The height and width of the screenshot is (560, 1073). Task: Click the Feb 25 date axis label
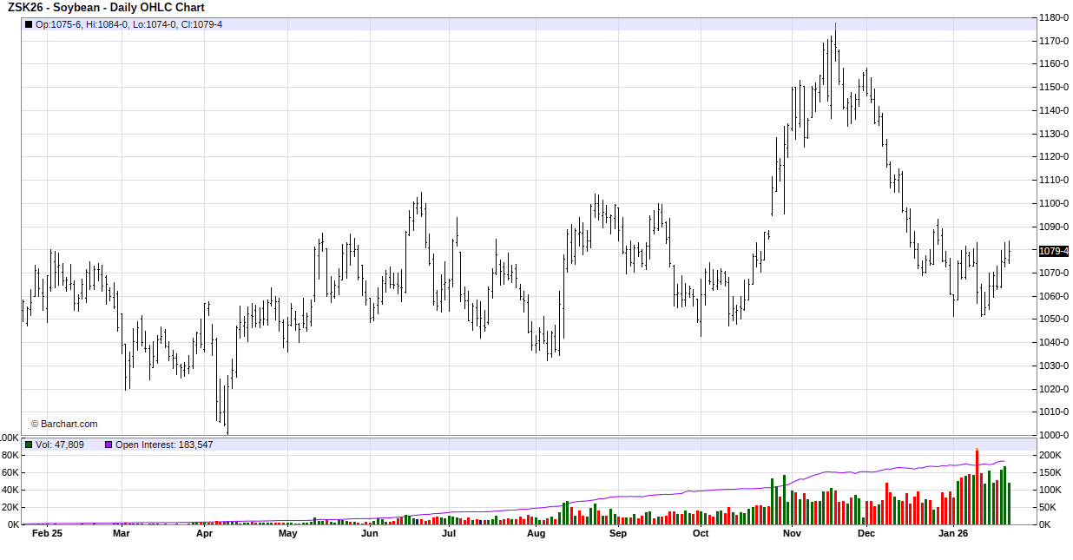[47, 534]
